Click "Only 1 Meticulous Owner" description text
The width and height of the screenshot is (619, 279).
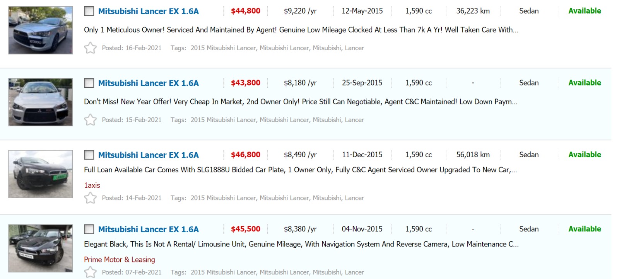301,30
